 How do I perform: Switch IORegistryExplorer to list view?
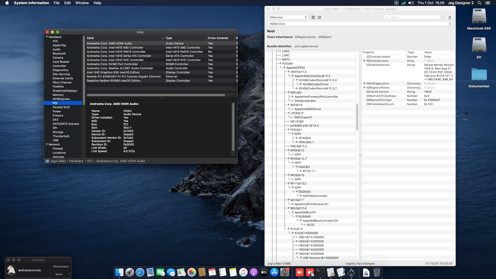pyautogui.click(x=313, y=17)
